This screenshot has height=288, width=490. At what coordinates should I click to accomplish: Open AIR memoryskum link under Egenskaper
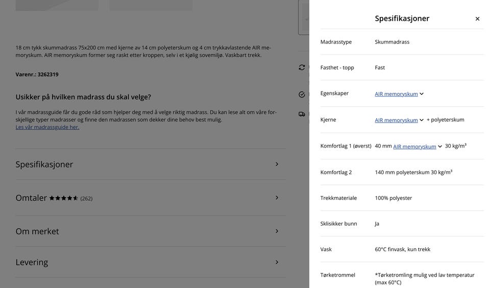click(396, 94)
